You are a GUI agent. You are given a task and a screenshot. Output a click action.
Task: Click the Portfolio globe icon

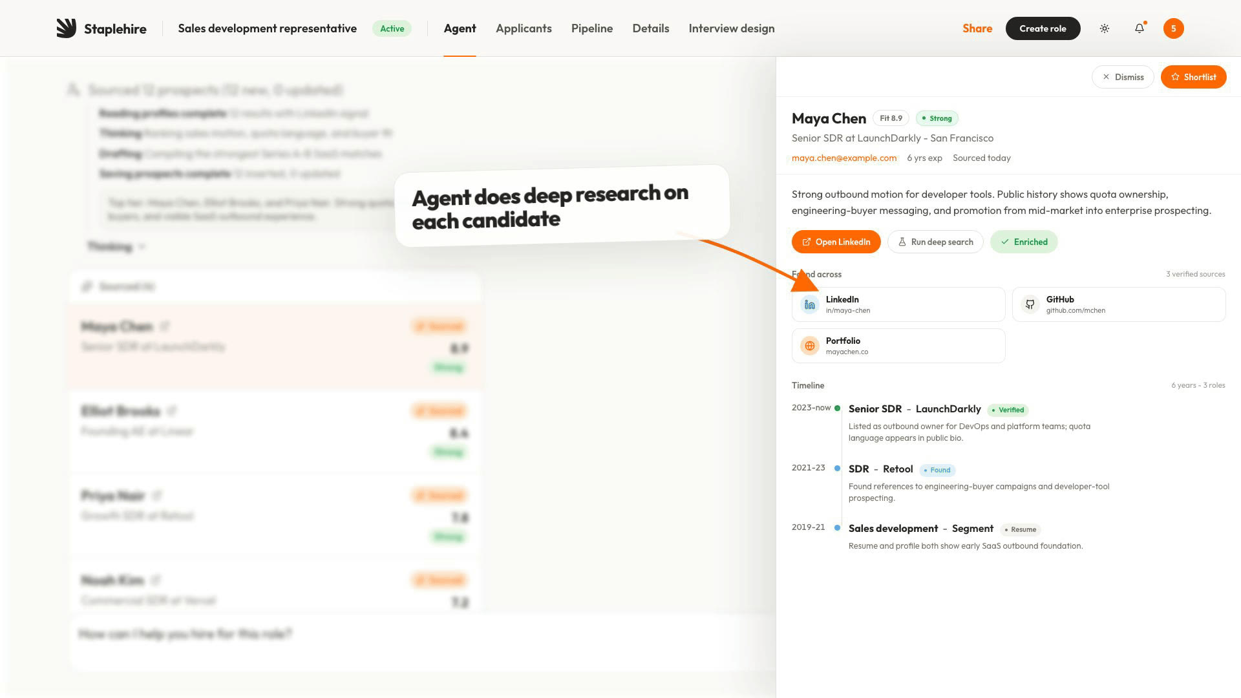[x=810, y=346]
